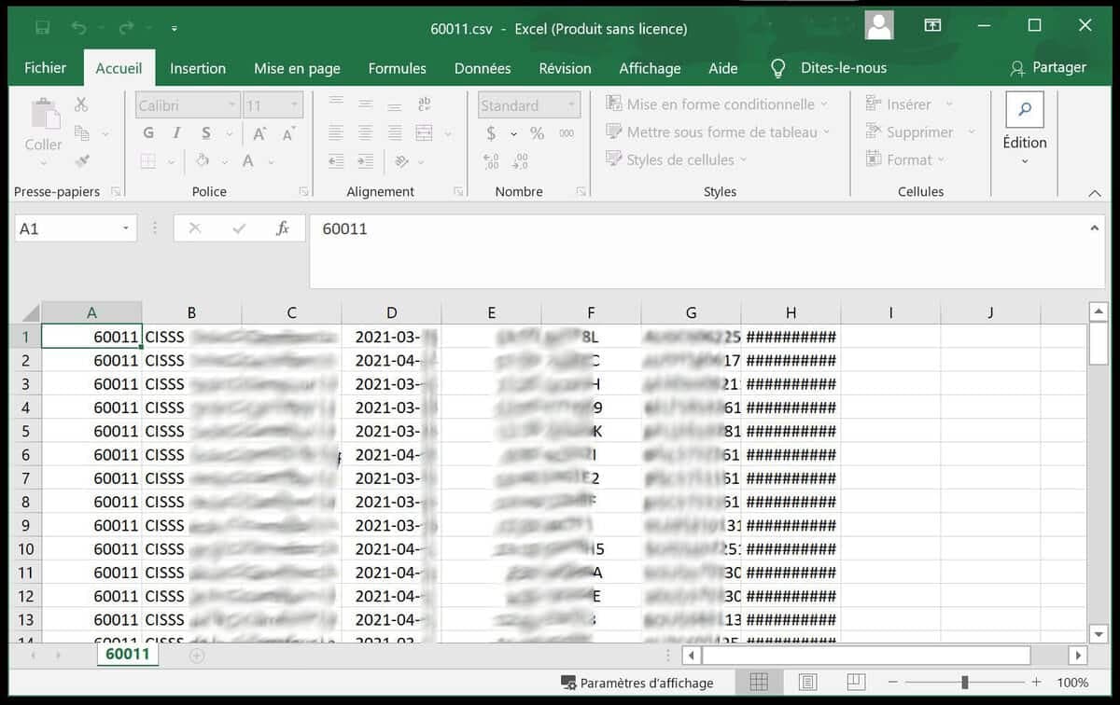Click the Partager share button

[x=1048, y=68]
